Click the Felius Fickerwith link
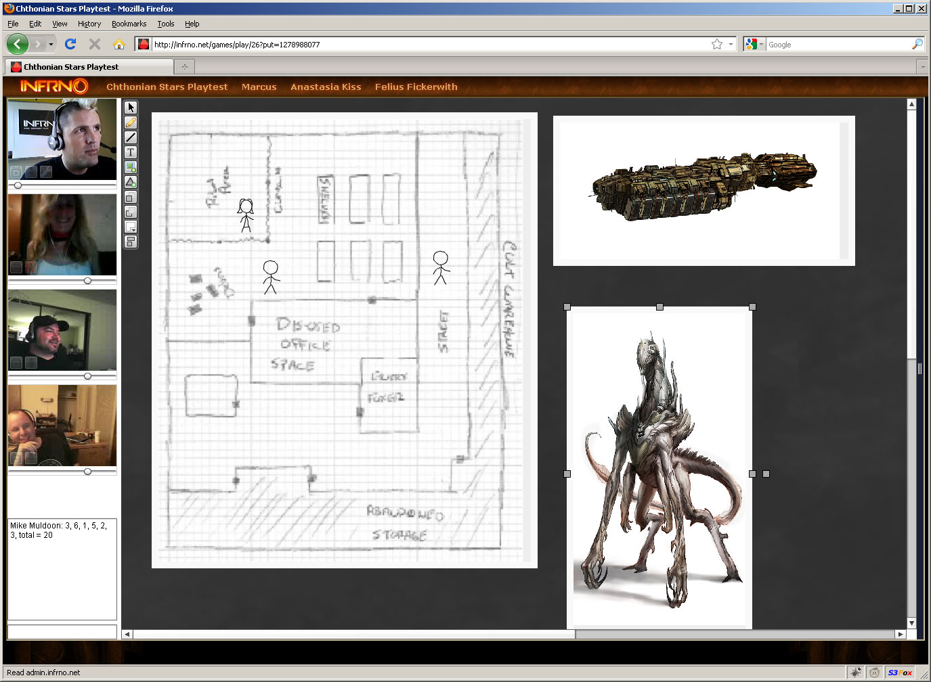The image size is (931, 682). (x=416, y=87)
